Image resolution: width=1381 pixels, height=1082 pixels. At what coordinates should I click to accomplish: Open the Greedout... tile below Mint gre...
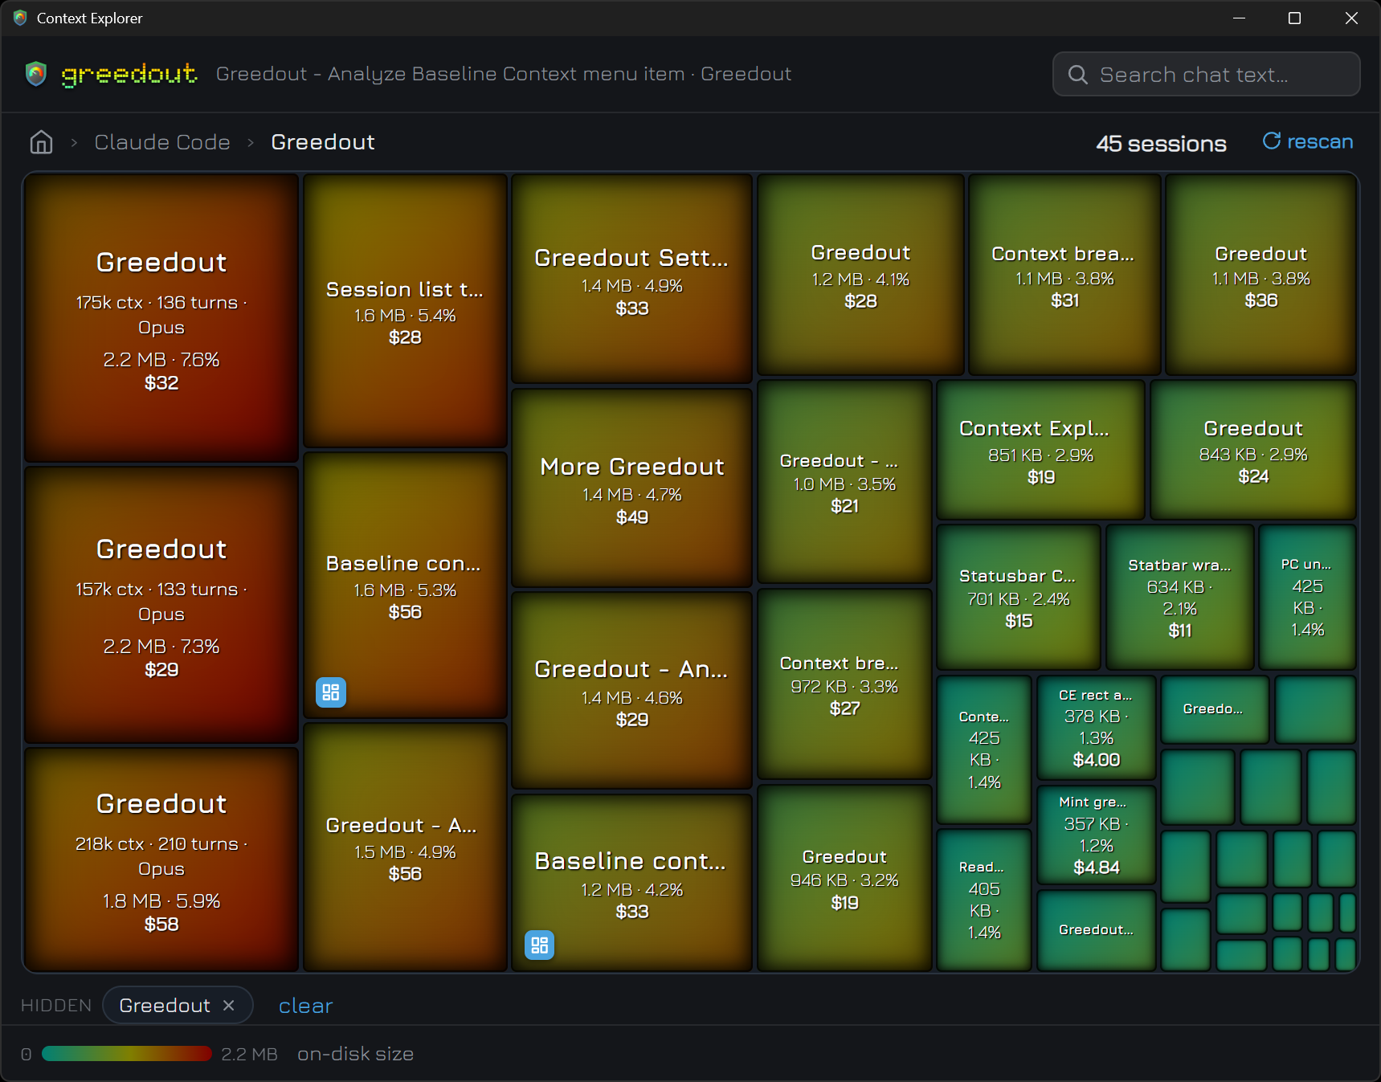pos(1096,930)
